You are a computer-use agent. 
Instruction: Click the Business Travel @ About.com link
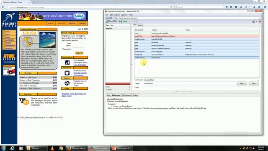tap(74, 94)
